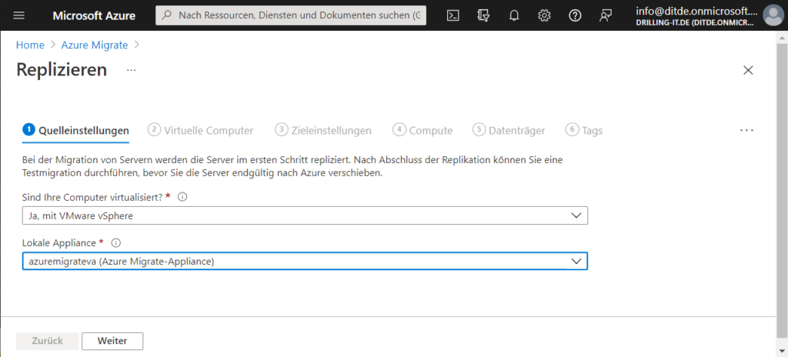This screenshot has height=357, width=788.
Task: Open Cloud Shell from the top bar
Action: point(452,15)
